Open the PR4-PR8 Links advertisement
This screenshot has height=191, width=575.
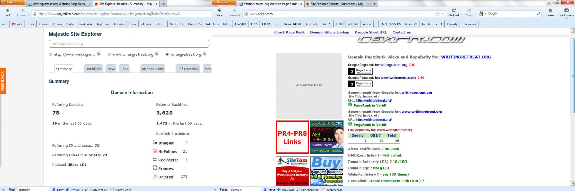[292, 137]
